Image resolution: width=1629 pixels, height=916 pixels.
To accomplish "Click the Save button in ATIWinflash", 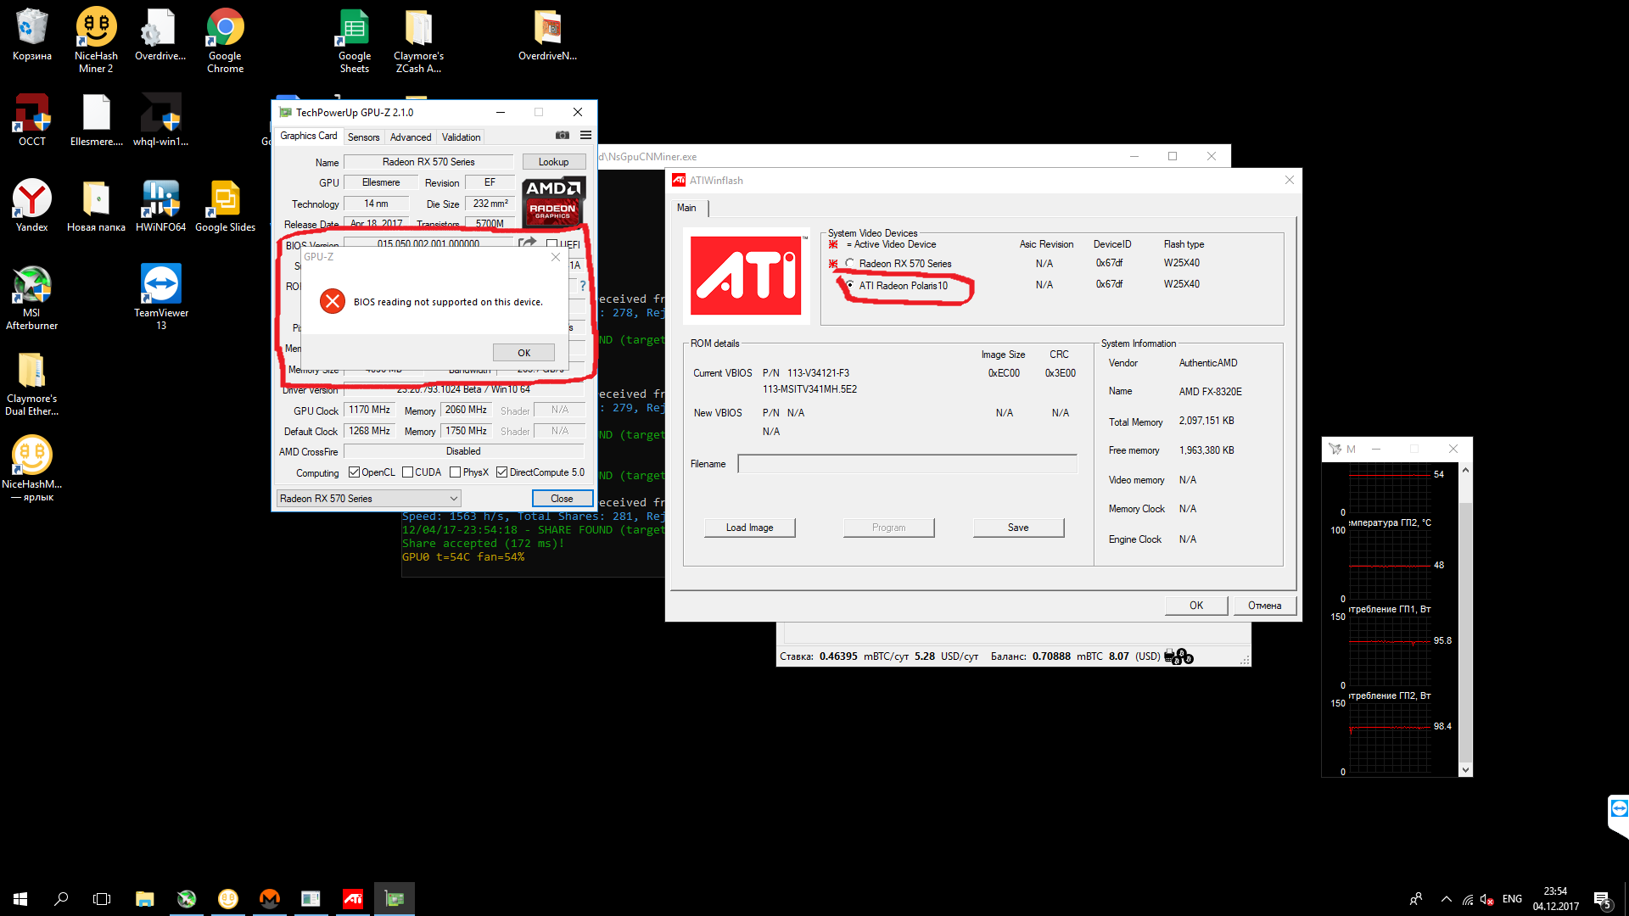I will coord(1018,528).
